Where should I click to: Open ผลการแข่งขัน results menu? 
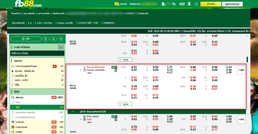[44, 14]
